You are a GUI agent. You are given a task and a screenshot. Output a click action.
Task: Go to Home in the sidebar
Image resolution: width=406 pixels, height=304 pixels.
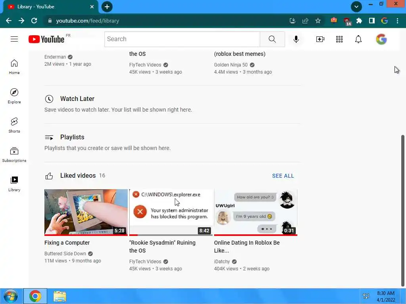click(x=14, y=67)
